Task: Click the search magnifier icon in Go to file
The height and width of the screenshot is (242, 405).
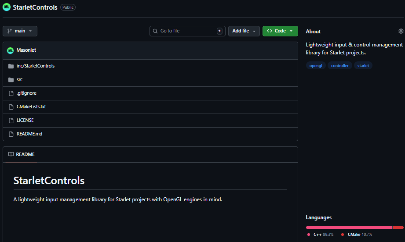Action: (x=155, y=31)
